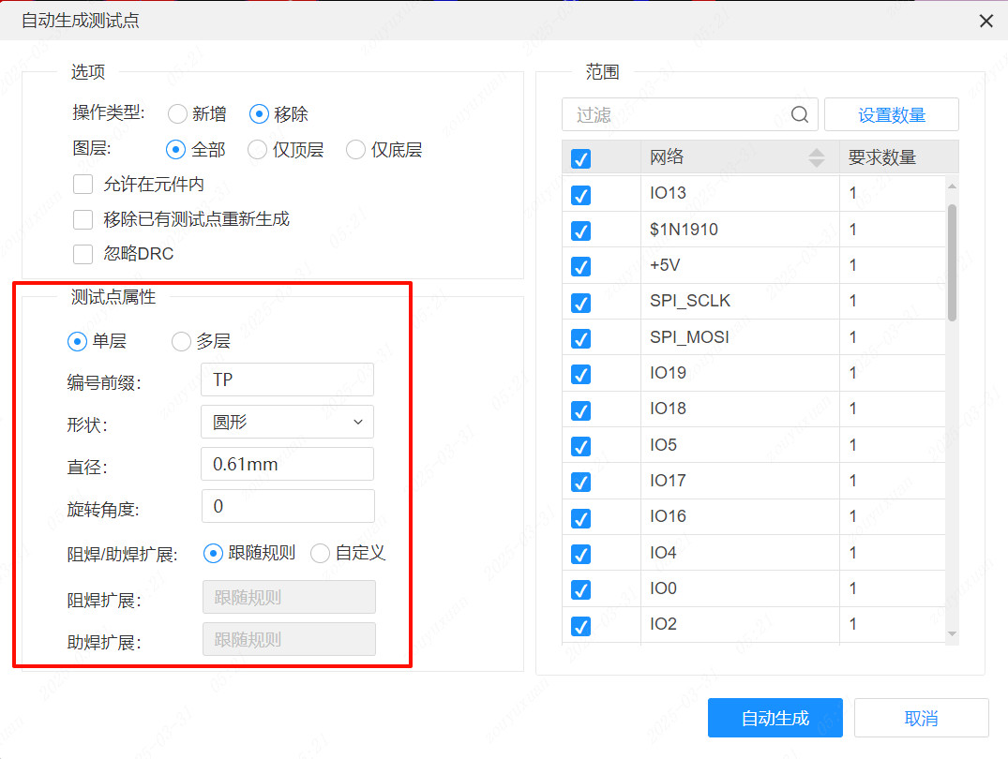1008x759 pixels.
Task: Sort the 网络 column with the arrow icon
Action: (x=818, y=157)
